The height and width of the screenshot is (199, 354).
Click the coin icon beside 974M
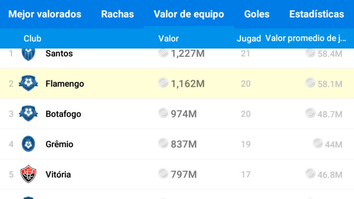(163, 113)
